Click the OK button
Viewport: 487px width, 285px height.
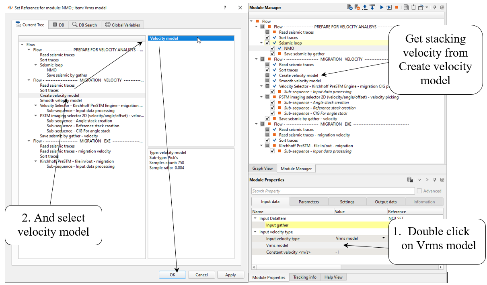click(x=172, y=275)
